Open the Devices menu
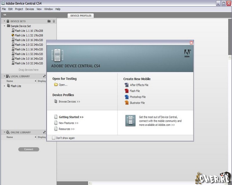This screenshot has height=185, width=232. (x=30, y=9)
